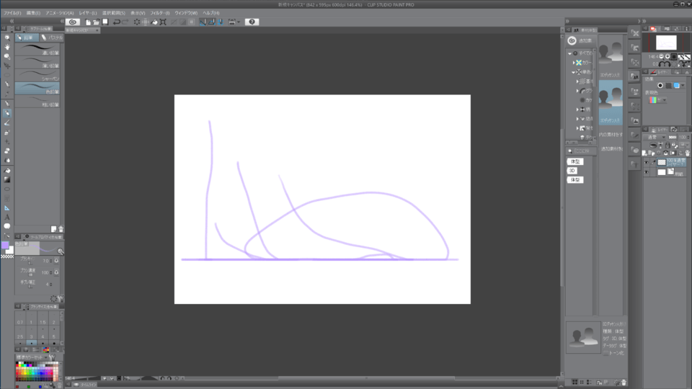
Task: Click the 3D tag in material panel
Action: [572, 171]
